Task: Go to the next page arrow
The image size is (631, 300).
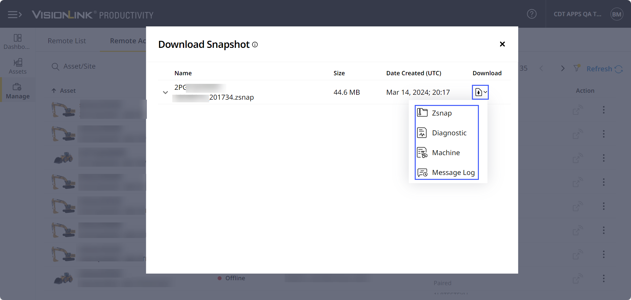Action: pyautogui.click(x=563, y=68)
